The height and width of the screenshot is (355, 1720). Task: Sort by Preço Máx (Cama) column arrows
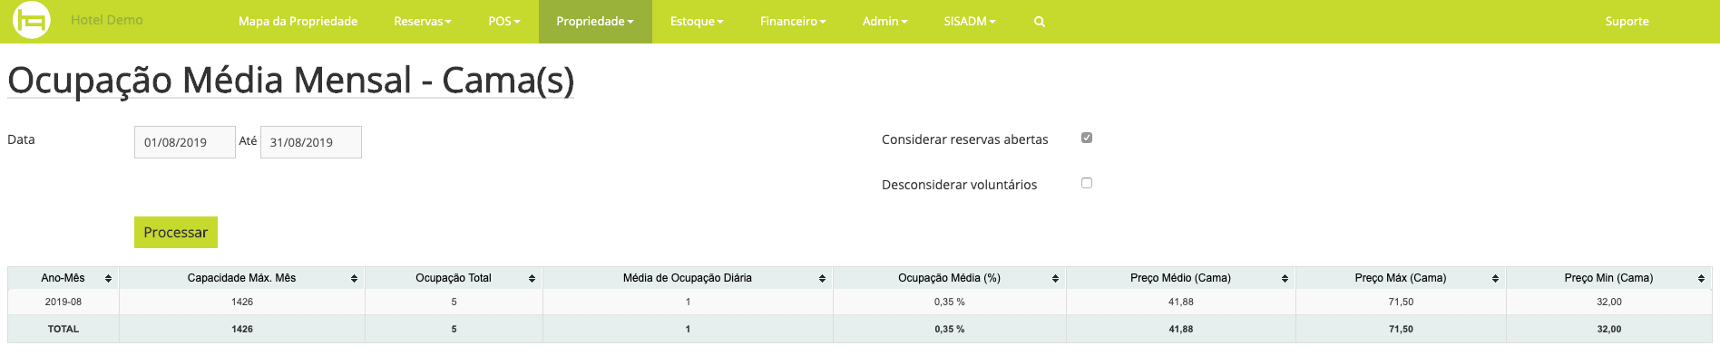(1495, 279)
